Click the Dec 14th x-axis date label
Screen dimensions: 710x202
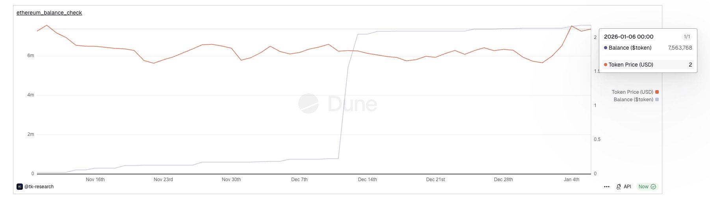click(x=367, y=180)
